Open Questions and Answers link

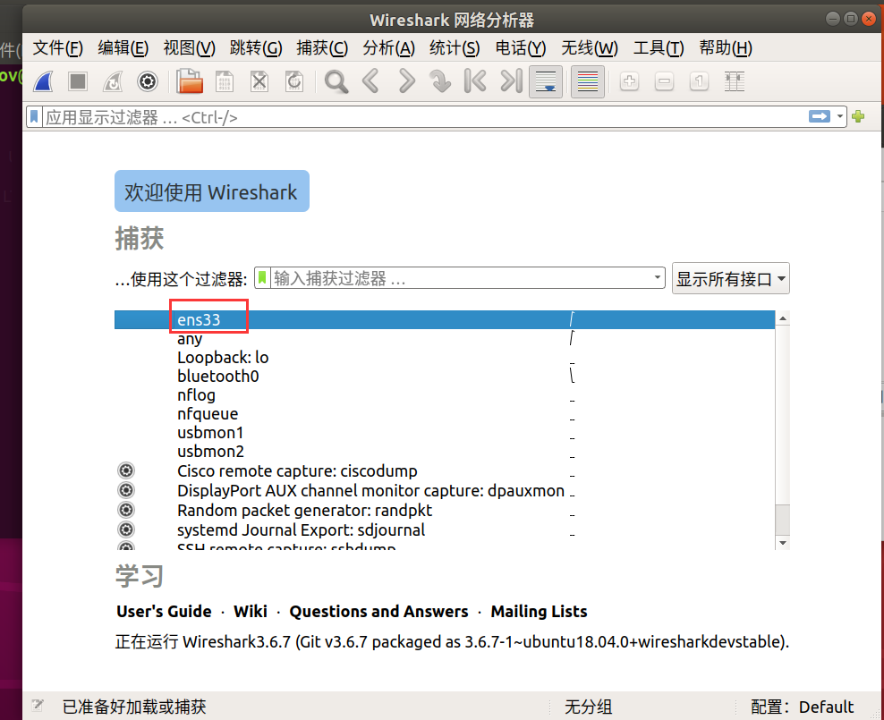(378, 611)
